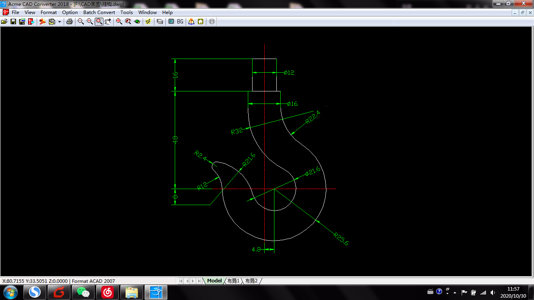Open the Batch Convert menu
534x300 pixels.
[99, 12]
